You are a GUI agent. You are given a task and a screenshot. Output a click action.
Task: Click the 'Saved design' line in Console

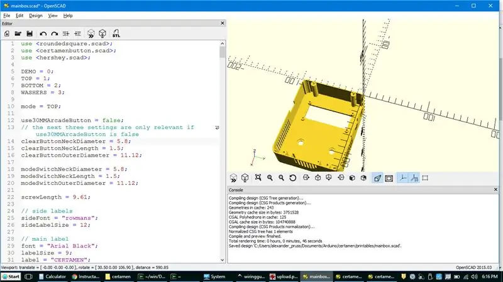click(x=315, y=246)
